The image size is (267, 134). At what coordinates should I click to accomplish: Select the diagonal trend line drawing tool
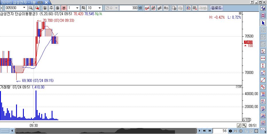(263, 80)
